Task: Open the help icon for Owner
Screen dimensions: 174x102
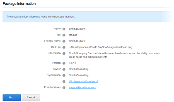Action: pos(64,69)
